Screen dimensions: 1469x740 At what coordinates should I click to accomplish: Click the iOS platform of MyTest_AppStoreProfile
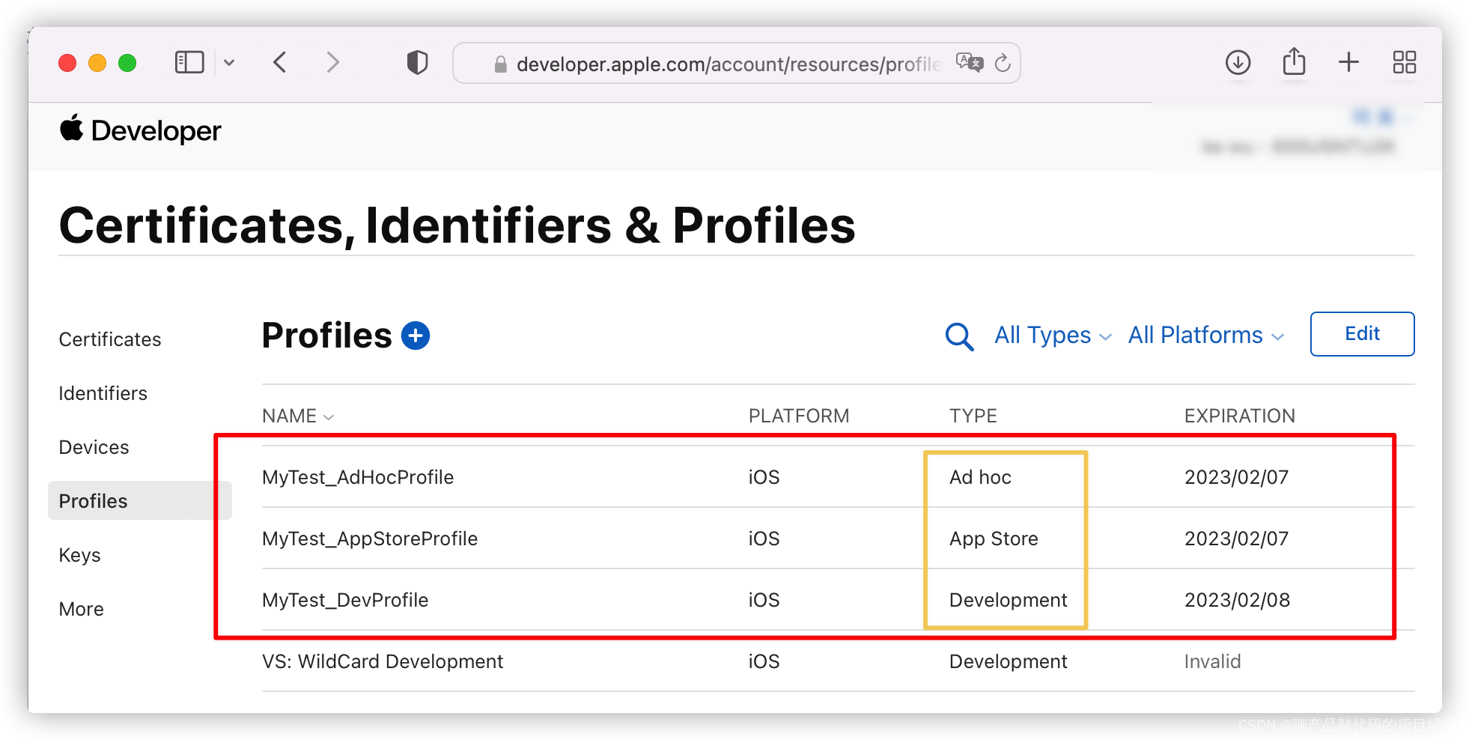(764, 539)
